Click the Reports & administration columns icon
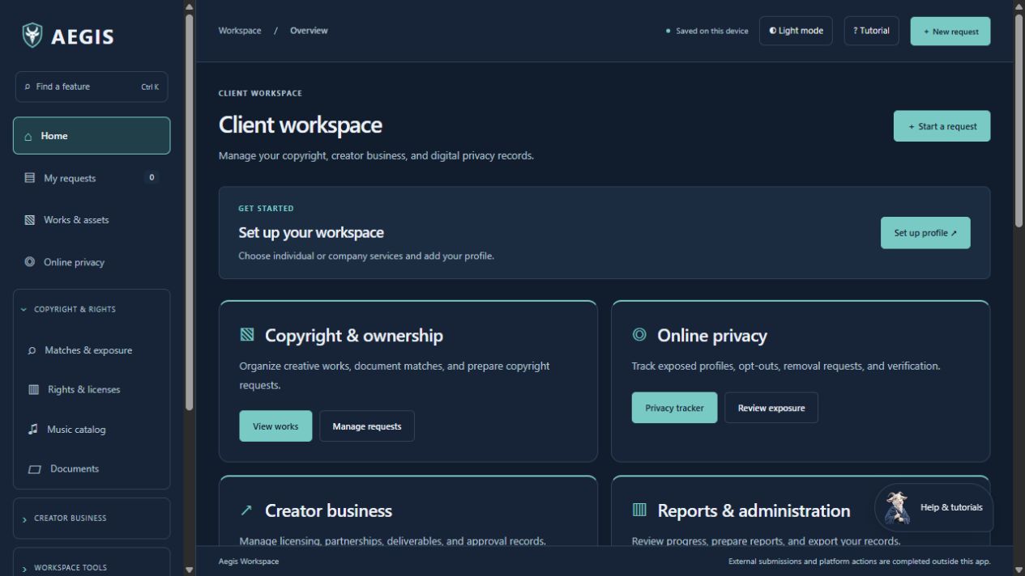This screenshot has width=1025, height=576. [x=639, y=510]
